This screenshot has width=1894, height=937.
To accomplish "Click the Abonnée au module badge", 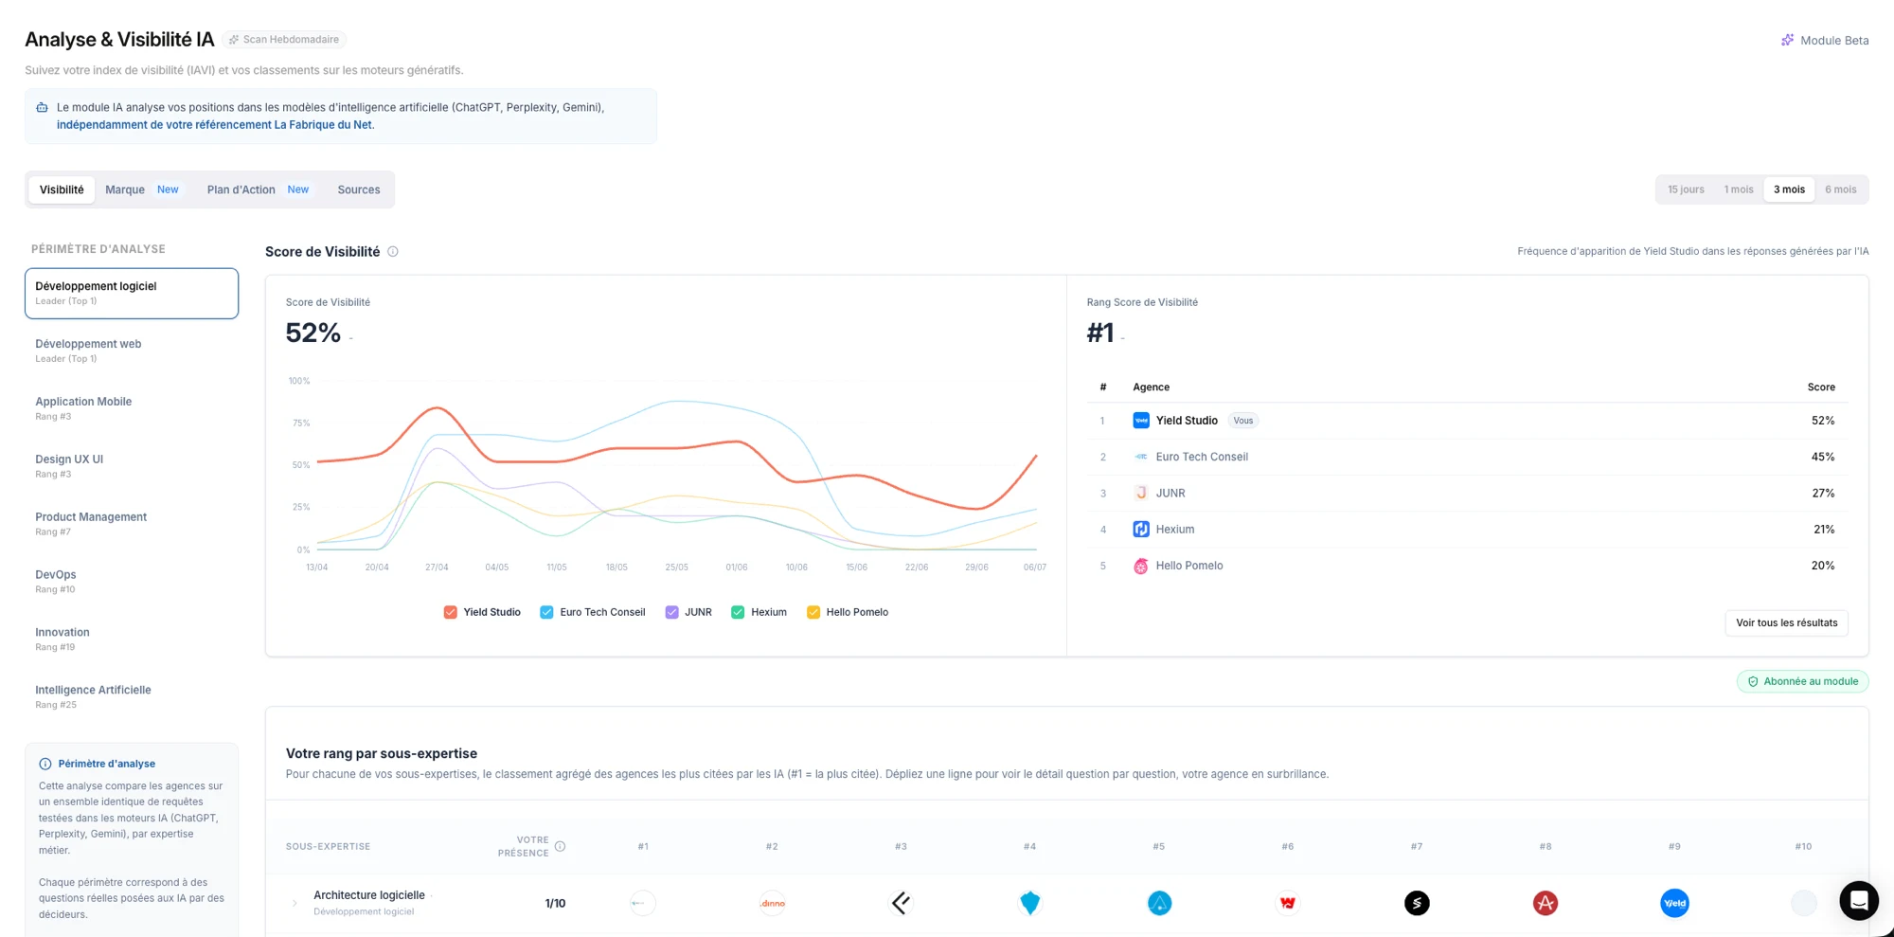I will [1802, 681].
